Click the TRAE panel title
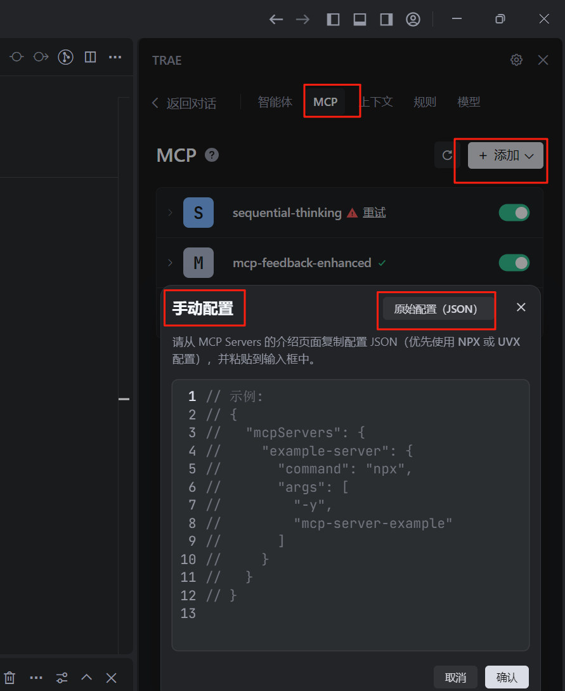Screen dimensions: 565x691 point(167,60)
